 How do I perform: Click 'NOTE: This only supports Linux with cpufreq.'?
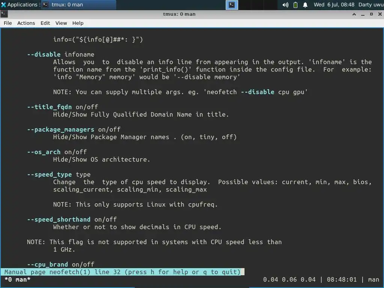coord(135,204)
